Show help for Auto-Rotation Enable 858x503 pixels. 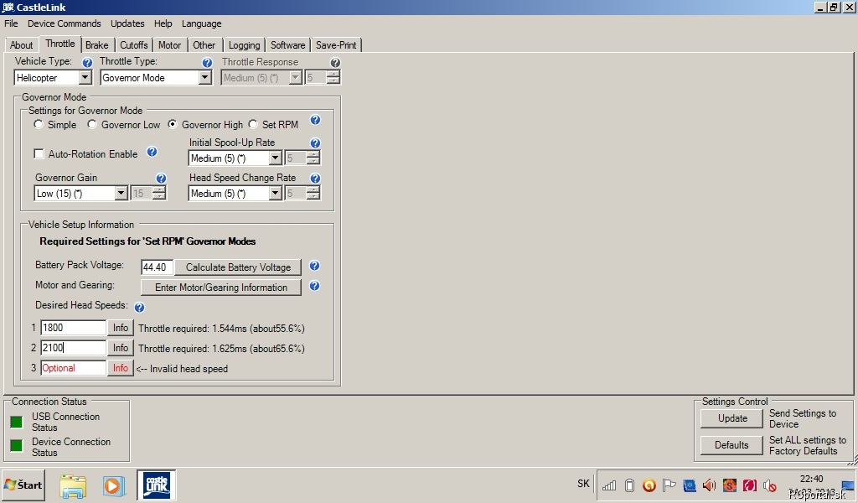[x=152, y=152]
